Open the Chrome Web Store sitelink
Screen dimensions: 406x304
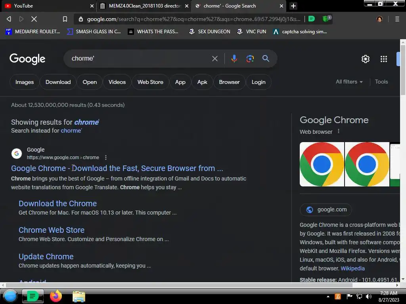[51, 230]
